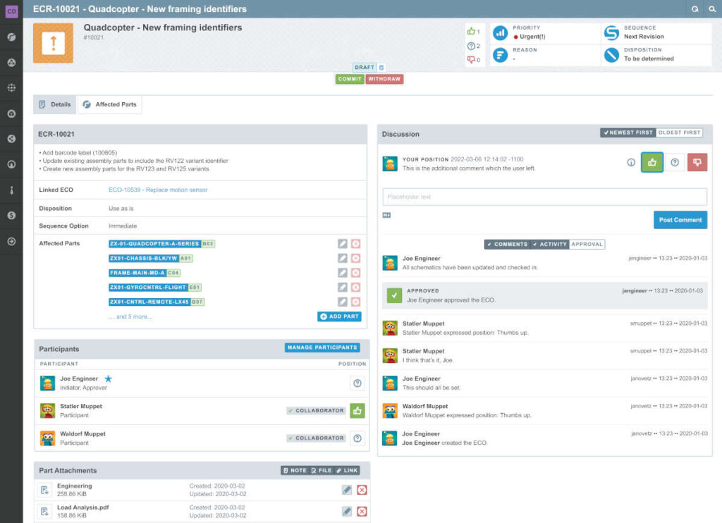Open linked ECO-10539 Replace motion sensor

[x=158, y=190]
